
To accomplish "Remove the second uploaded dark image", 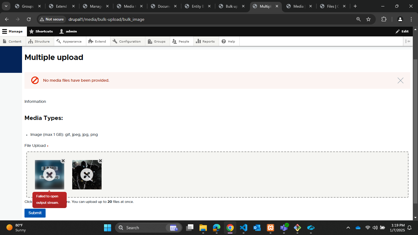I will (100, 161).
